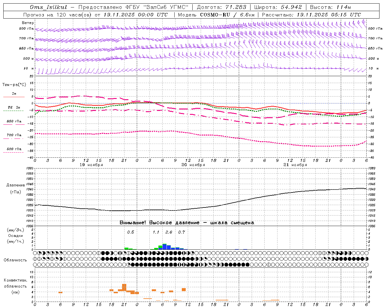Click the 'Осадки' precipitation label
The width and height of the screenshot is (384, 307).
[16, 236]
